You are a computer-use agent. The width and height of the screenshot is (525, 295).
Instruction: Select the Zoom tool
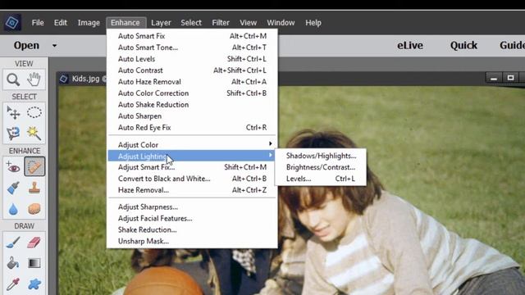13,79
